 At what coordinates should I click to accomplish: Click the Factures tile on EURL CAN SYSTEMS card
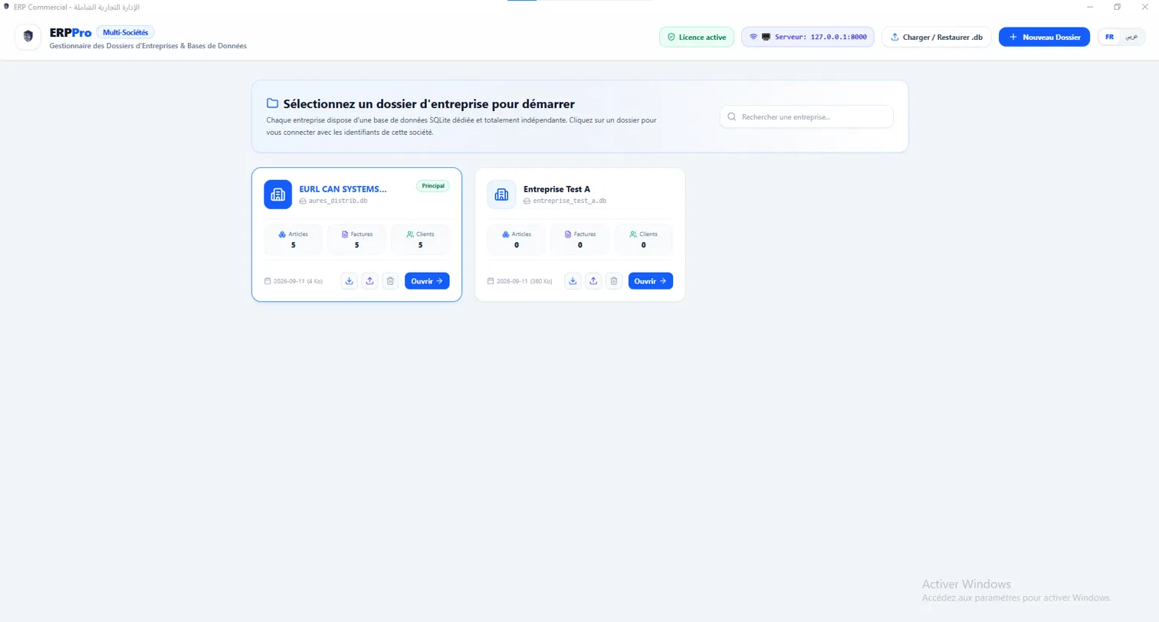point(356,240)
